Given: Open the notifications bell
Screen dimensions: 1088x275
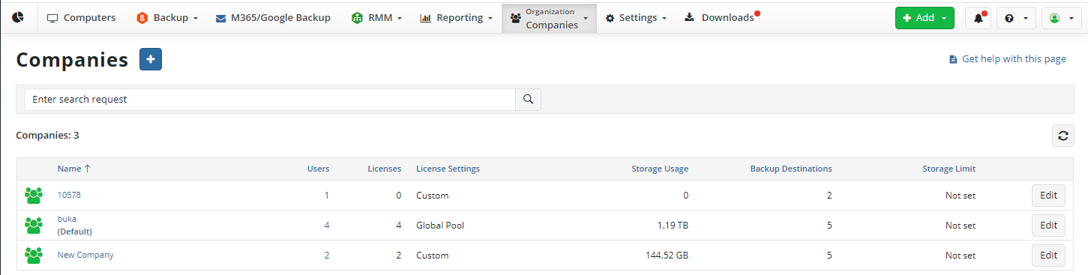Looking at the screenshot, I should (978, 18).
